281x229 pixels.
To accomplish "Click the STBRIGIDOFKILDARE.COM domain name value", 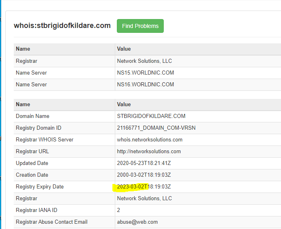I will tap(151, 116).
